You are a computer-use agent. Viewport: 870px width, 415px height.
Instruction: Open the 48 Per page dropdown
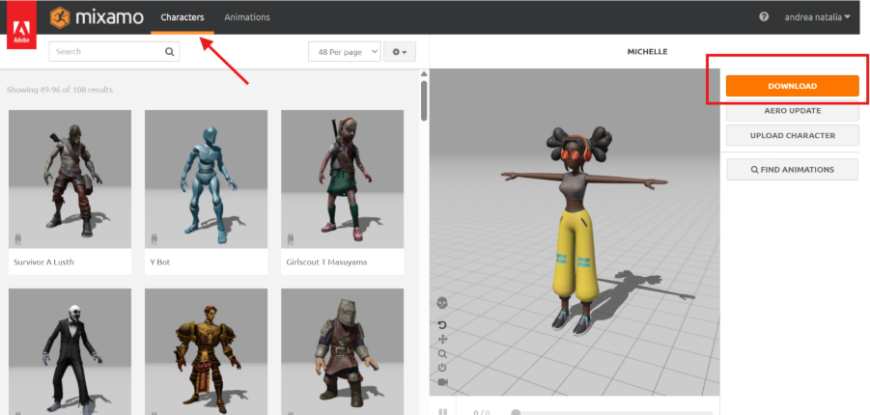pos(345,51)
